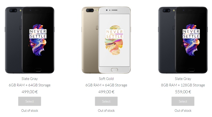This screenshot has height=117, width=212.
Task: Click the Soft Gold color name
Action: (x=106, y=79)
